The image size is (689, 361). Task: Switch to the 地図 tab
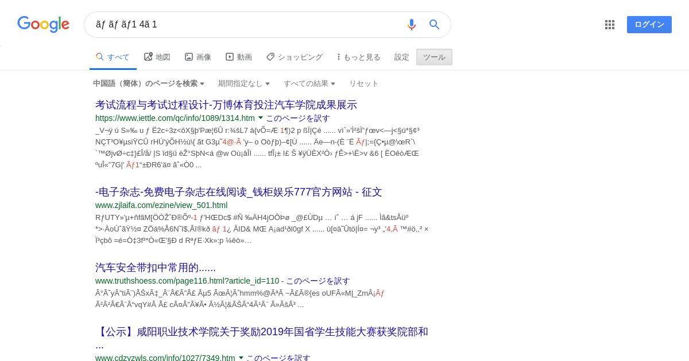click(x=157, y=57)
